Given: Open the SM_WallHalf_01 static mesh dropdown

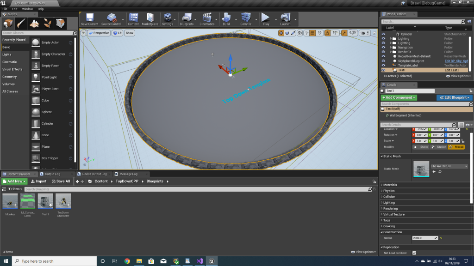Looking at the screenshot, I should (x=449, y=166).
